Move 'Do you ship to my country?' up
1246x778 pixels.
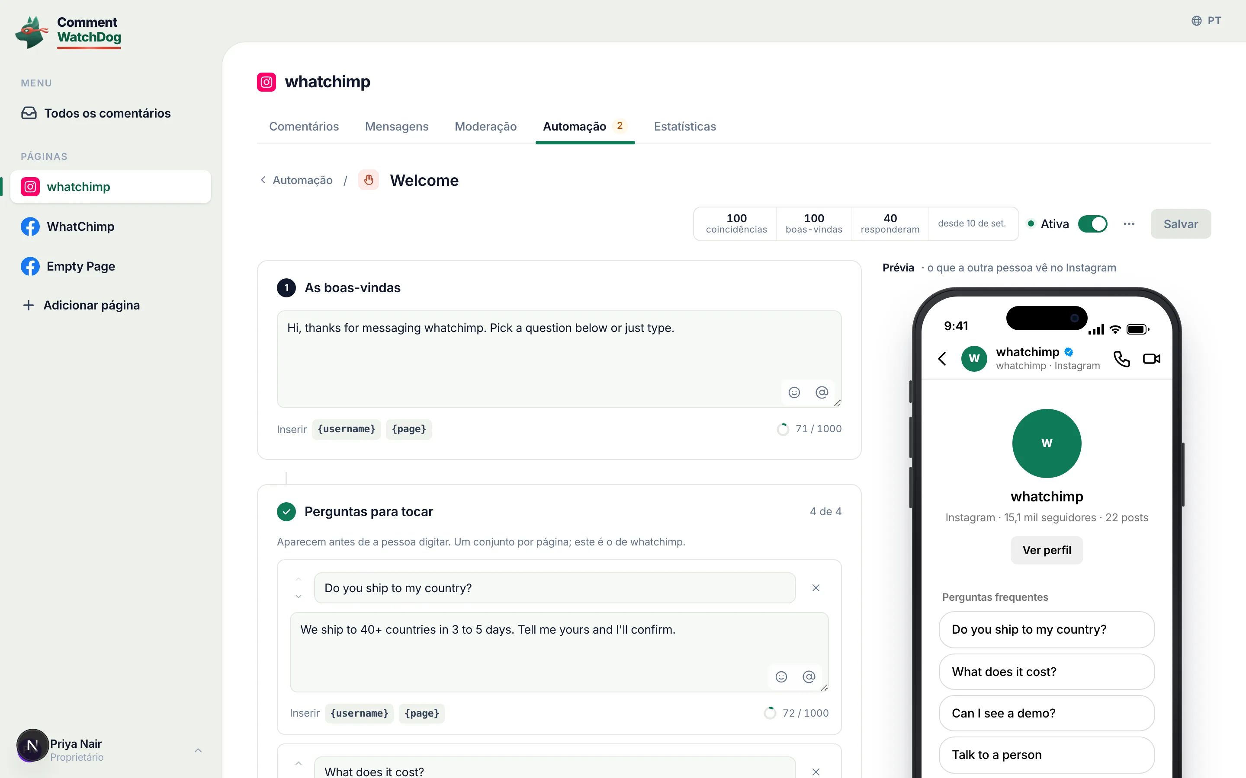click(x=299, y=579)
